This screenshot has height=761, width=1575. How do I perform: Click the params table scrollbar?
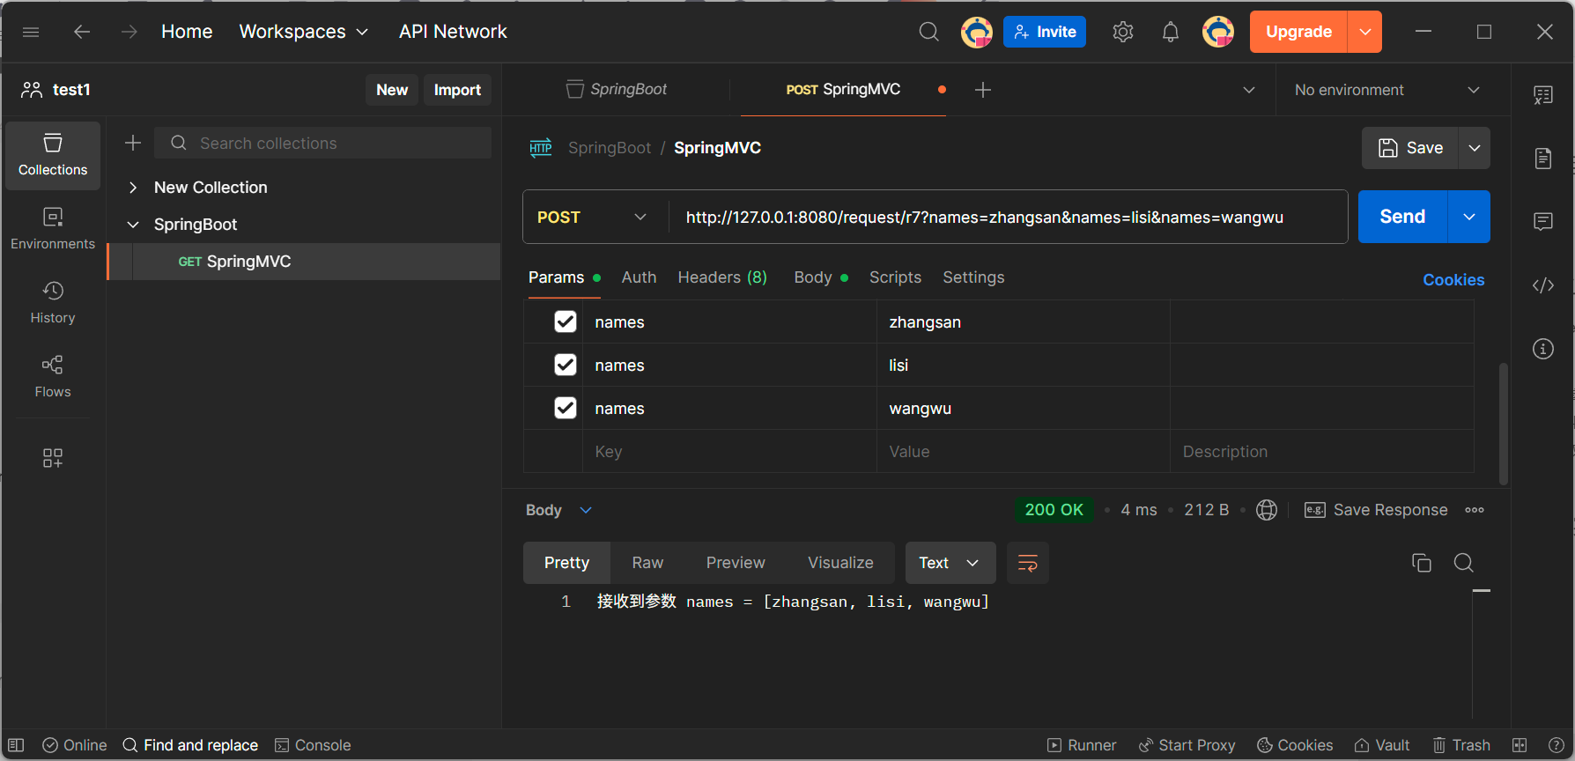[x=1504, y=423]
